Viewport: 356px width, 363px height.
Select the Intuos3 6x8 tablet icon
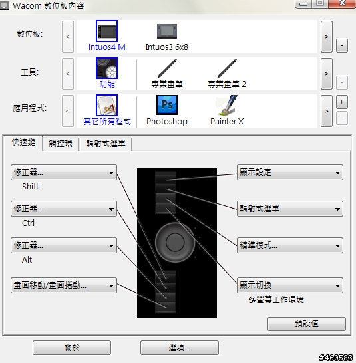click(167, 31)
